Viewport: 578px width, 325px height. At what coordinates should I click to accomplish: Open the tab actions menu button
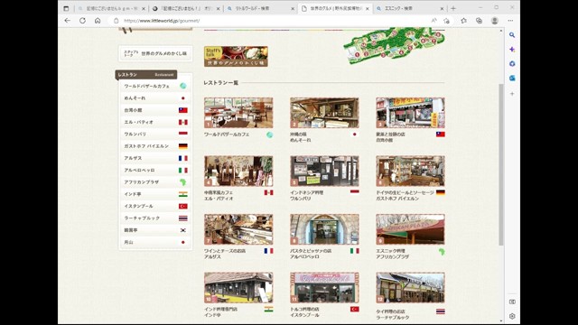66,8
